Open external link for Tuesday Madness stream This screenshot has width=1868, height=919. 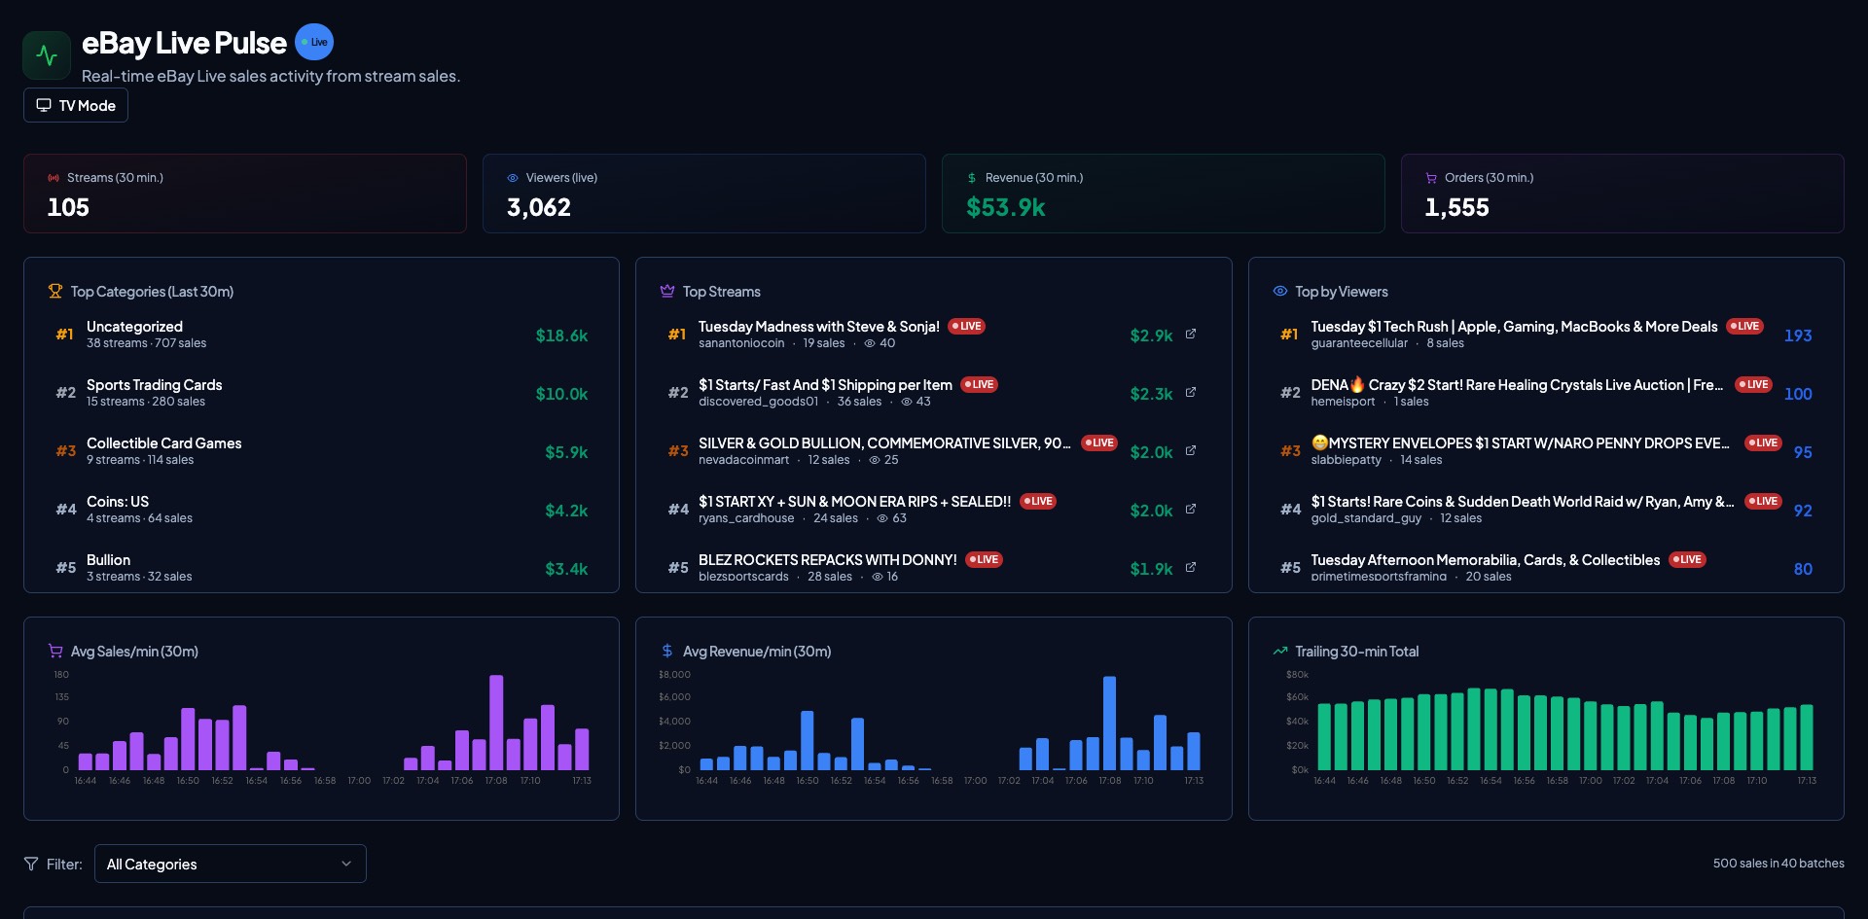click(1191, 334)
